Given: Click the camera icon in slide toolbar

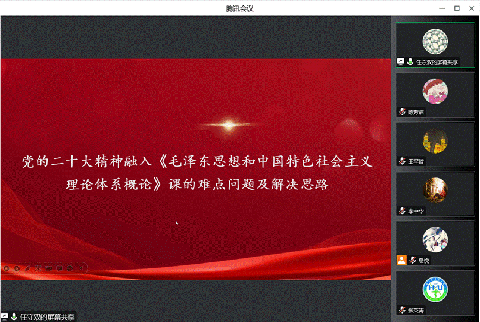Looking at the screenshot, I should 49,268.
